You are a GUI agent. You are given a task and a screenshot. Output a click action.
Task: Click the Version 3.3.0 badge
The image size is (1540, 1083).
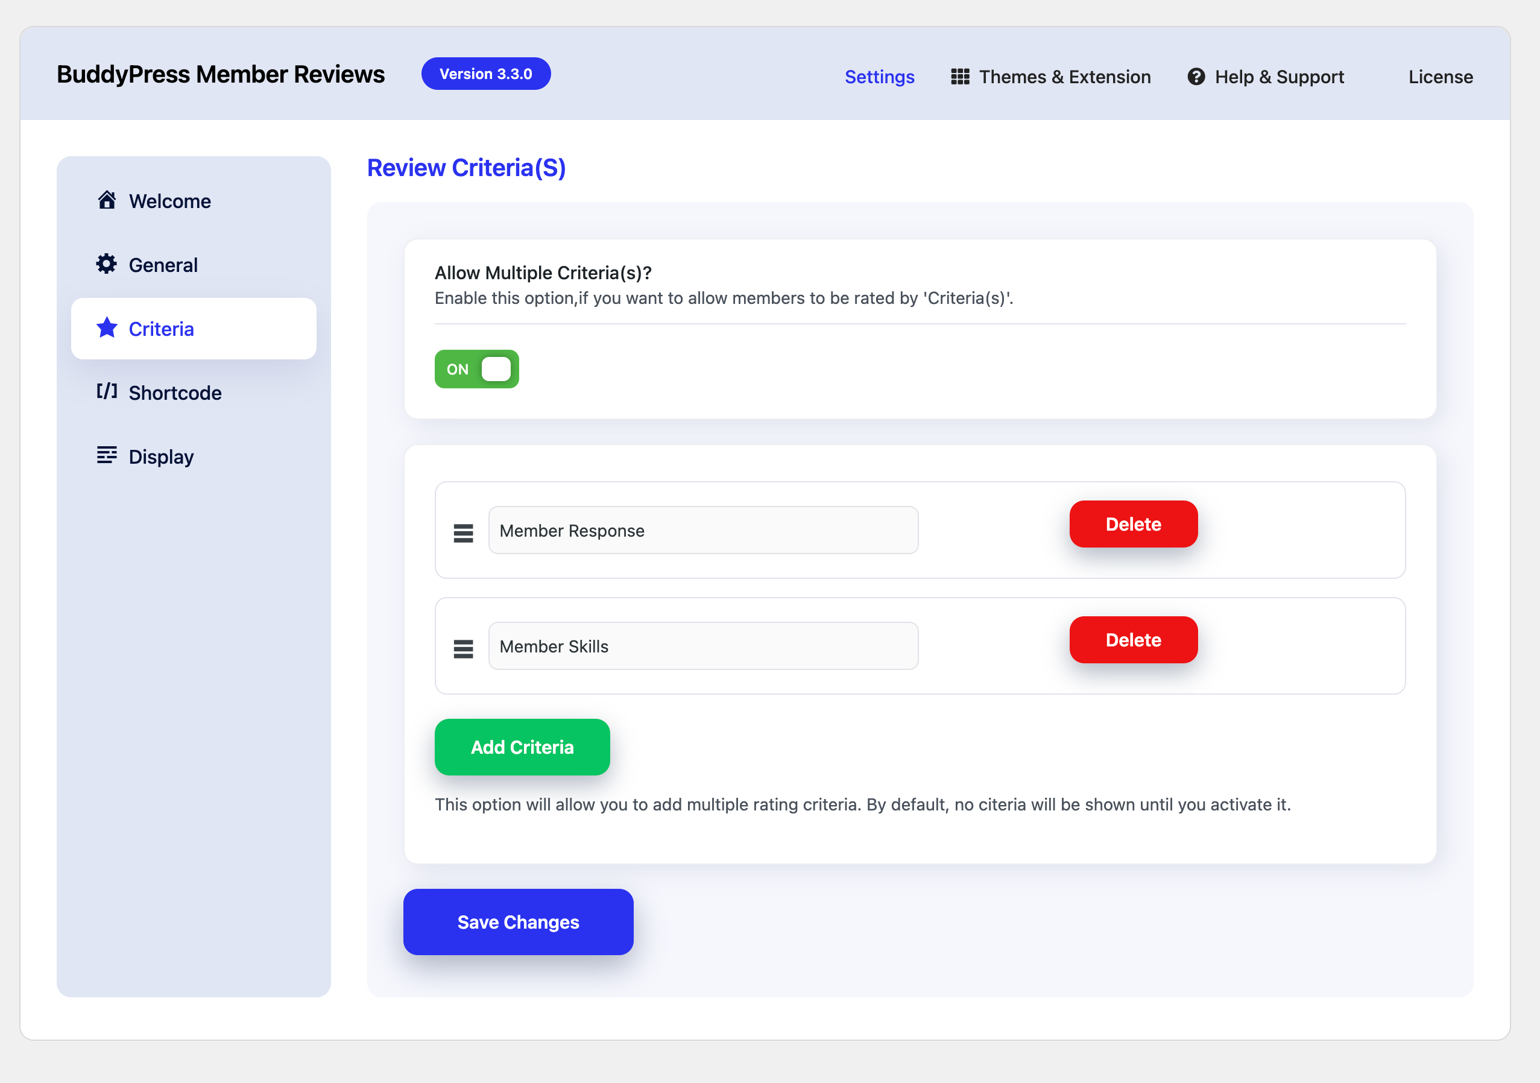click(485, 74)
